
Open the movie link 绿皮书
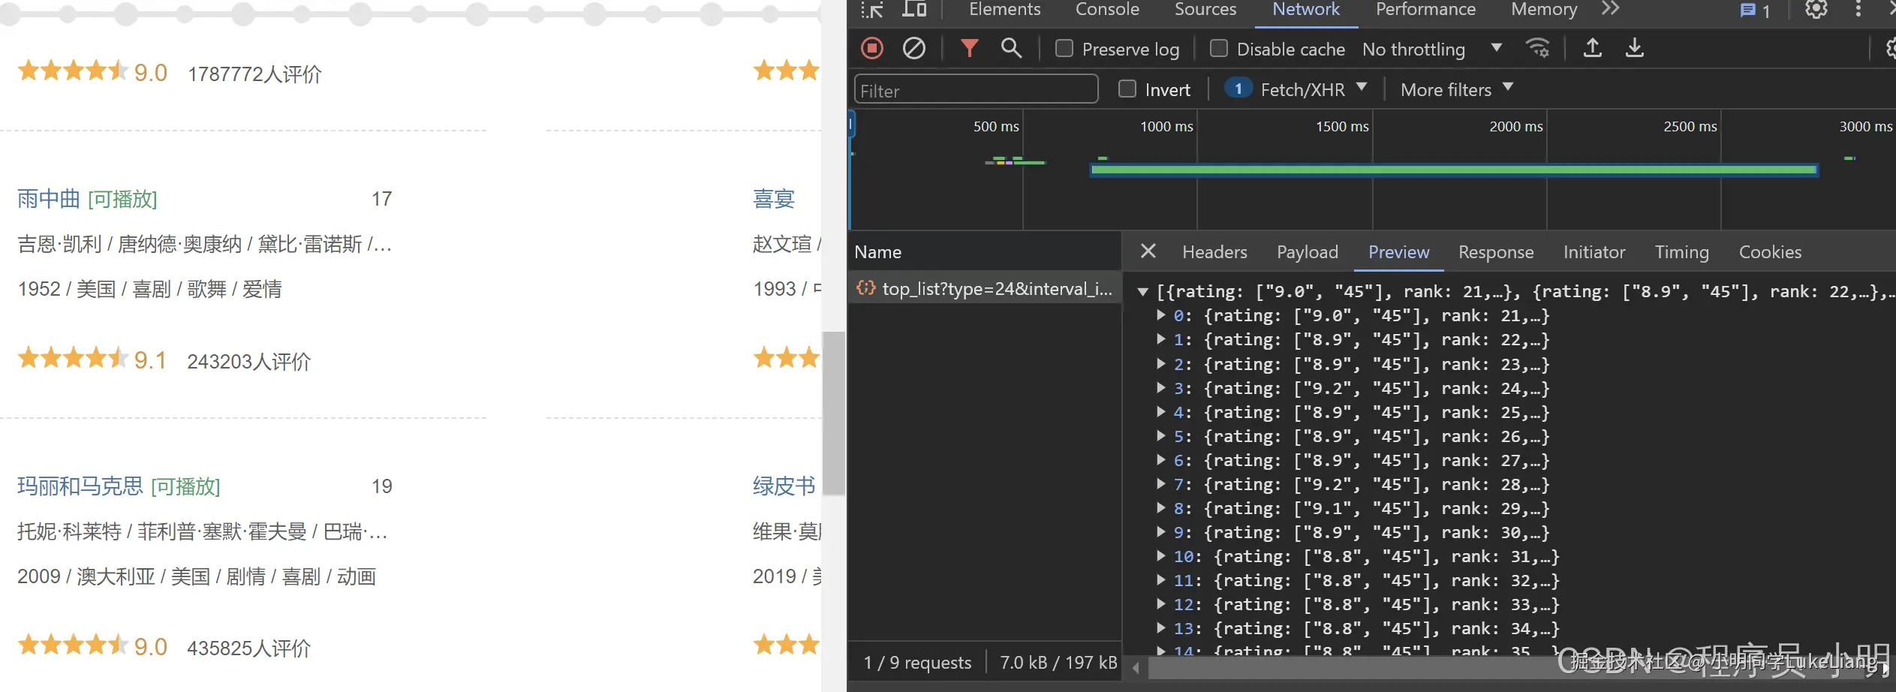(784, 486)
